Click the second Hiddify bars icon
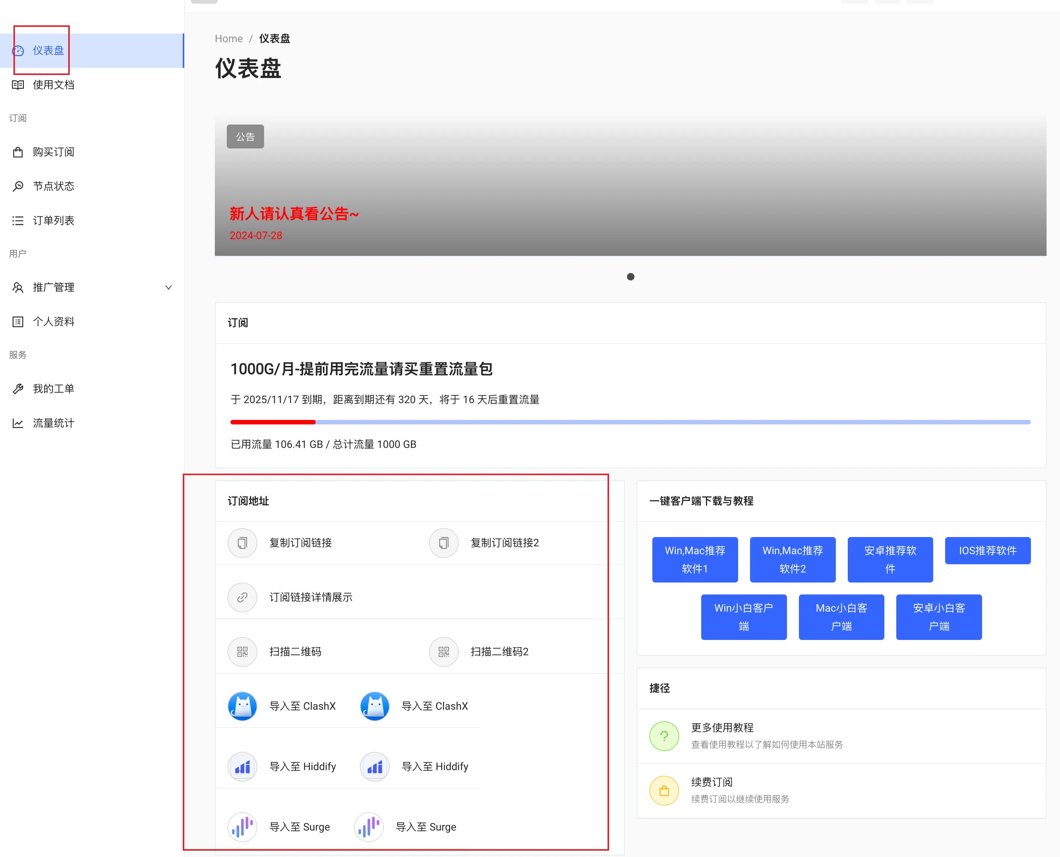 tap(375, 767)
